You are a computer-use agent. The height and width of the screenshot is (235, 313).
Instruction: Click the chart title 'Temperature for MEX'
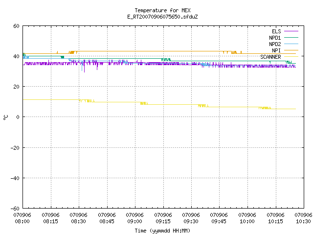click(x=162, y=10)
